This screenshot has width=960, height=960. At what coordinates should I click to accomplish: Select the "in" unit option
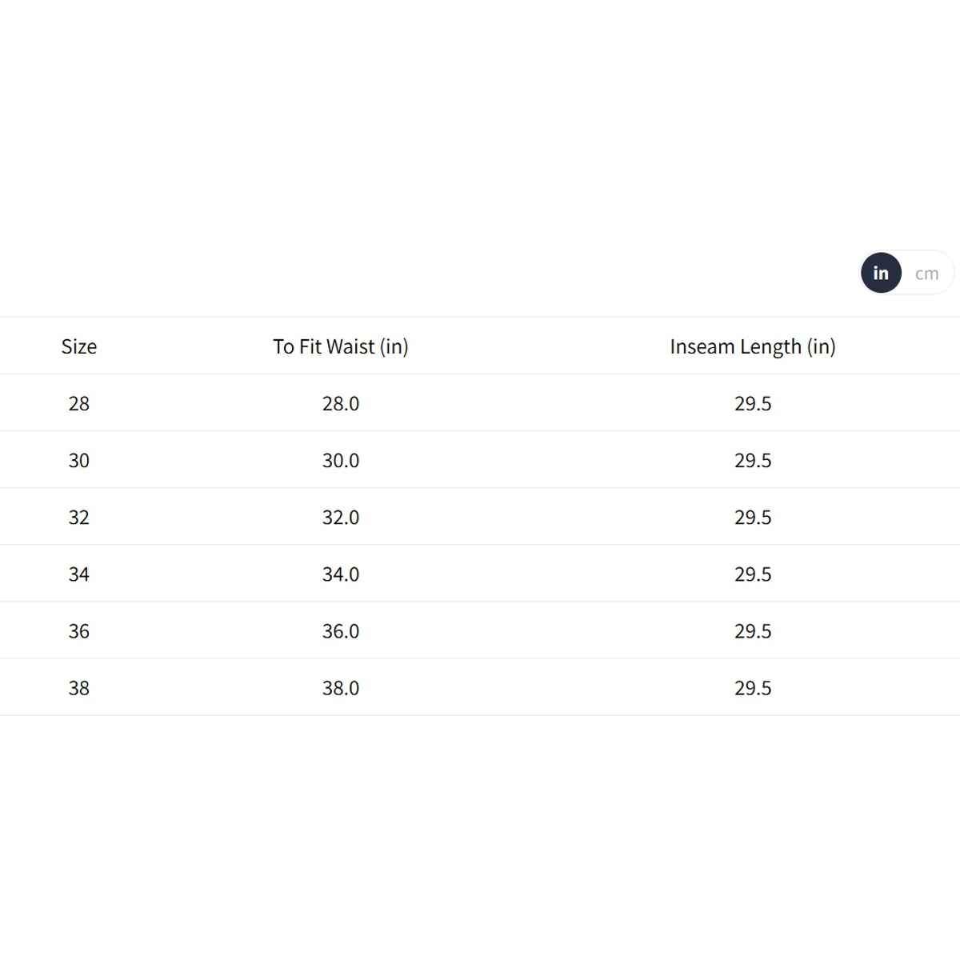coord(881,274)
